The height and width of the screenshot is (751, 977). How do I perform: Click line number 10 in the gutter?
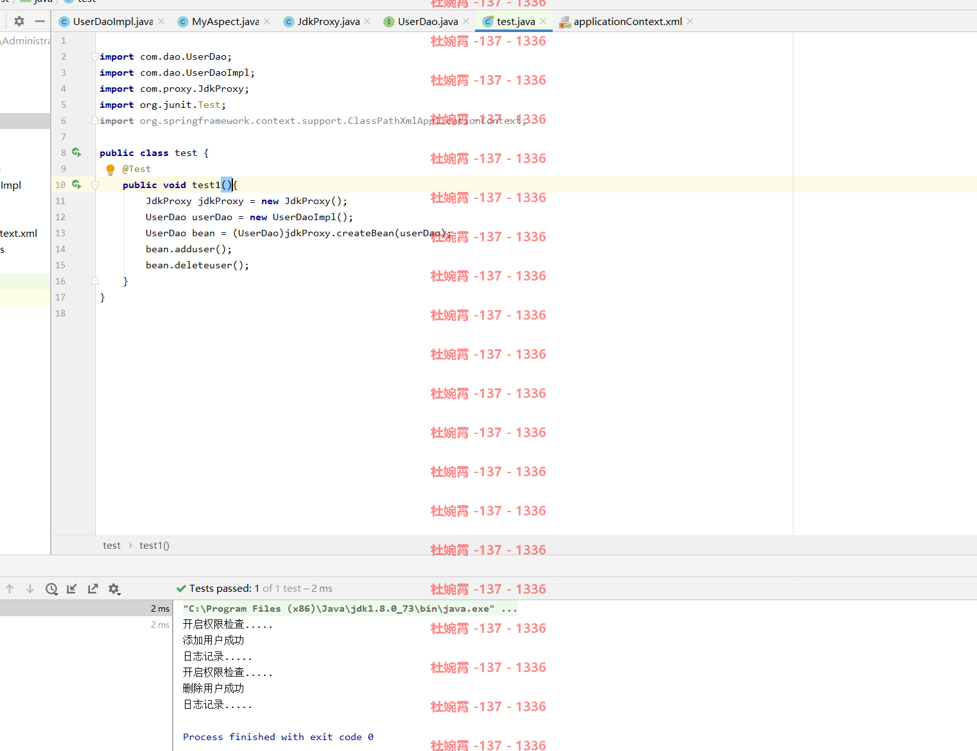coord(60,185)
